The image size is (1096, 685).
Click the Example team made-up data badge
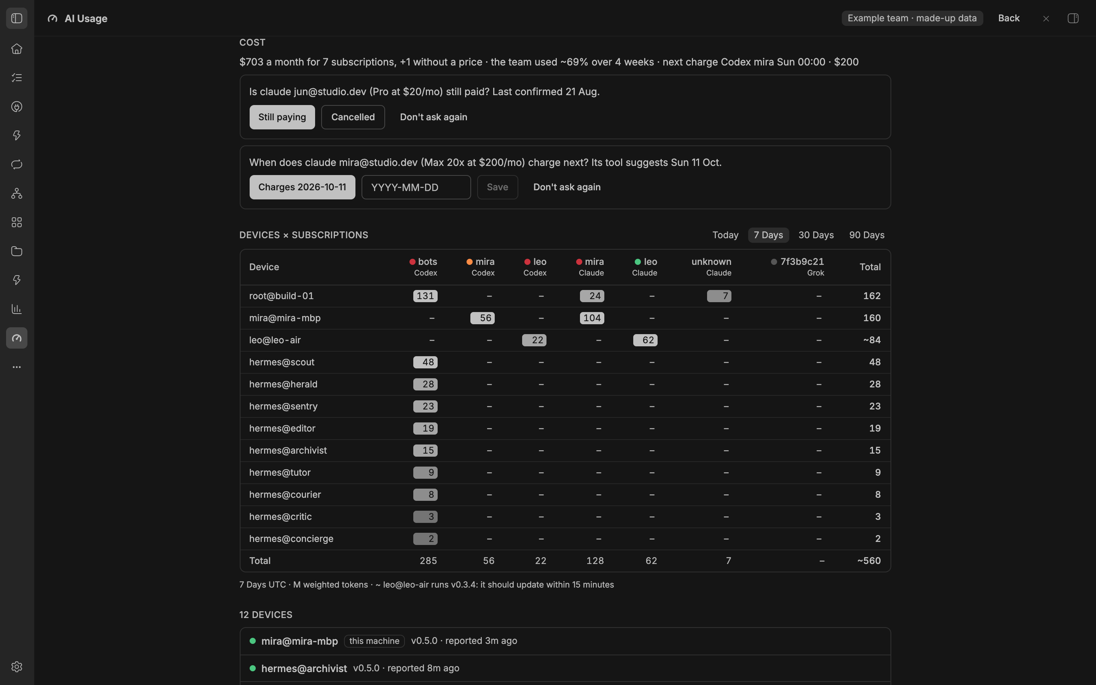click(912, 18)
